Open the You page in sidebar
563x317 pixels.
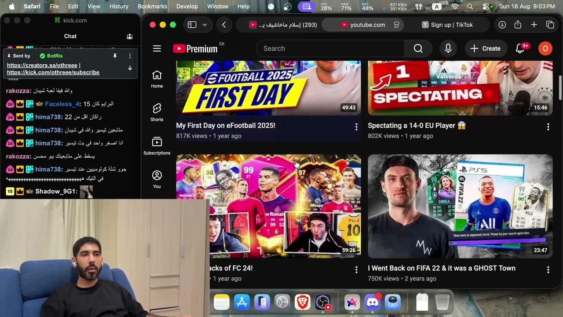coord(157,180)
